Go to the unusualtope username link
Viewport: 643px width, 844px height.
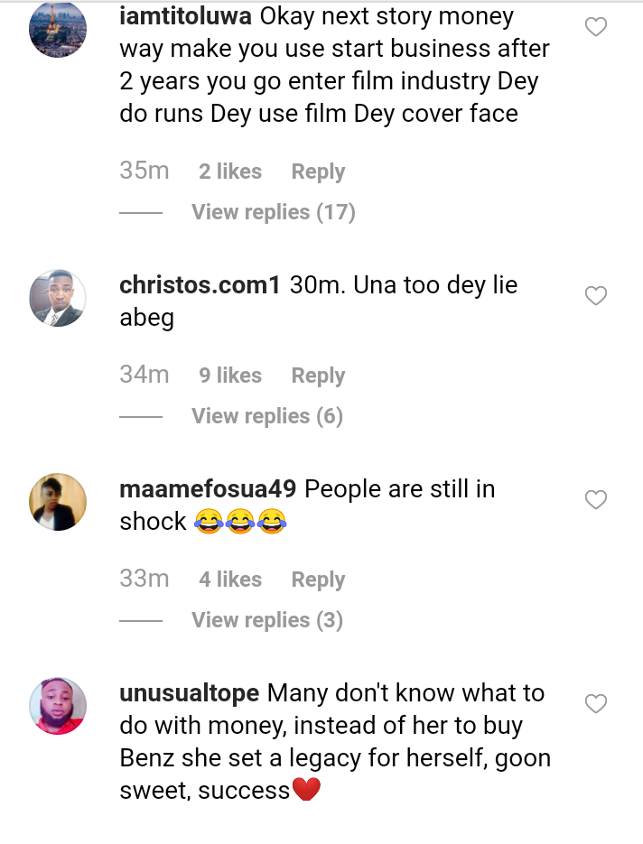point(190,693)
